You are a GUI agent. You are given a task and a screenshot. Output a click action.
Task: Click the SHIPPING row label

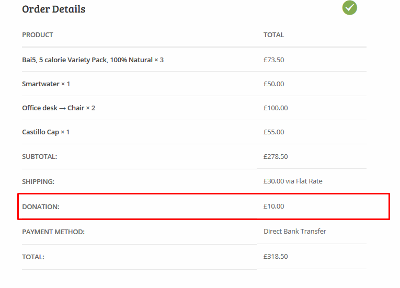(x=38, y=181)
